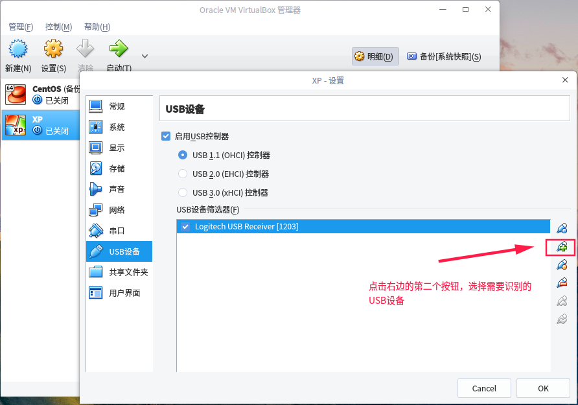578x405 pixels.
Task: Open the 控制(M) menu
Action: [x=58, y=27]
